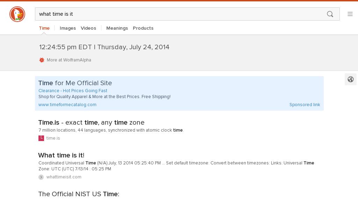Image resolution: width=358 pixels, height=199 pixels.
Task: Click the 'Sponsored link' label
Action: tap(305, 105)
